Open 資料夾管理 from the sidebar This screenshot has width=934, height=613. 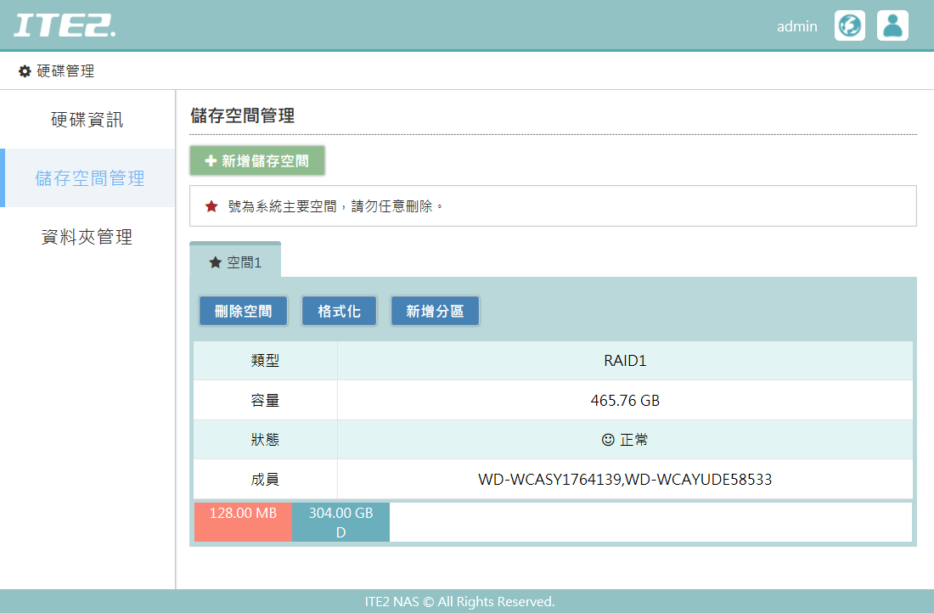pos(87,238)
